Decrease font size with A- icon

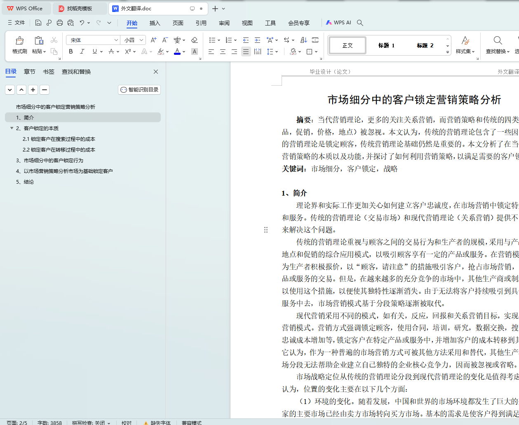click(x=165, y=40)
